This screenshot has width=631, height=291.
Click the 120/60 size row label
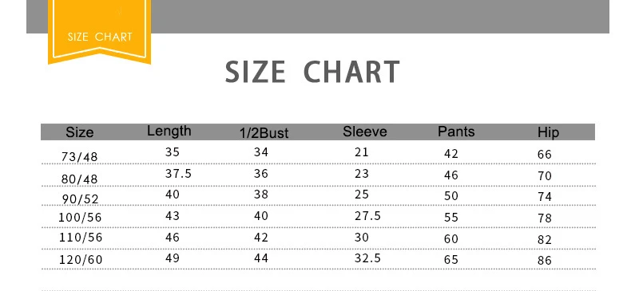(81, 260)
